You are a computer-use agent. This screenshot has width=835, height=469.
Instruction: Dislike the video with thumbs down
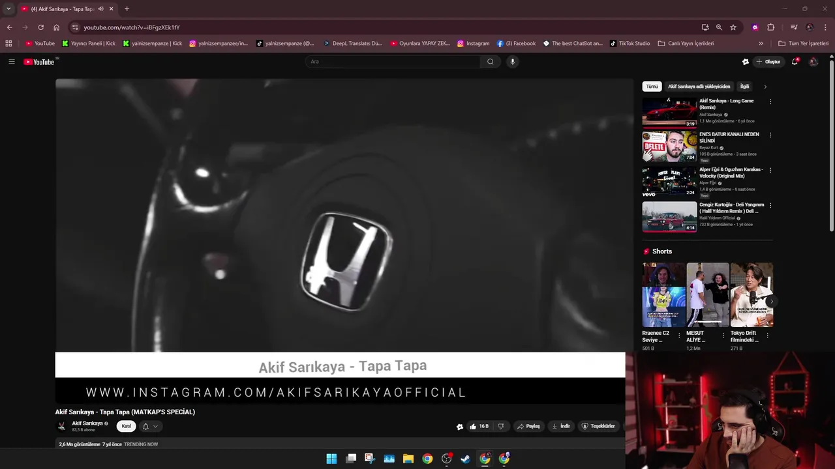501,427
